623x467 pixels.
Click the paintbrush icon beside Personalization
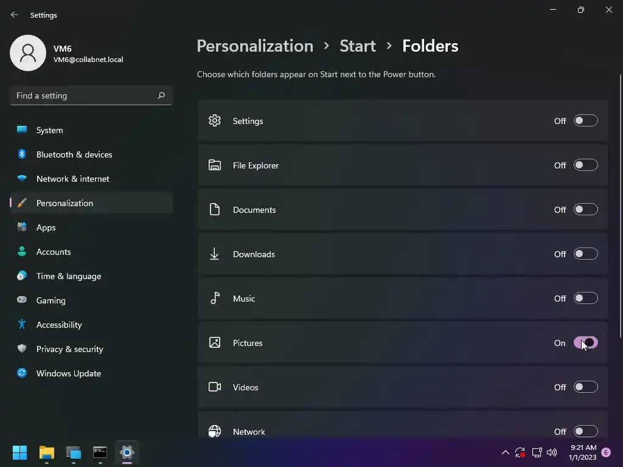(x=22, y=203)
